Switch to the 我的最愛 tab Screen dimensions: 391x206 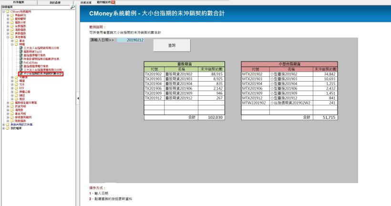55,2
